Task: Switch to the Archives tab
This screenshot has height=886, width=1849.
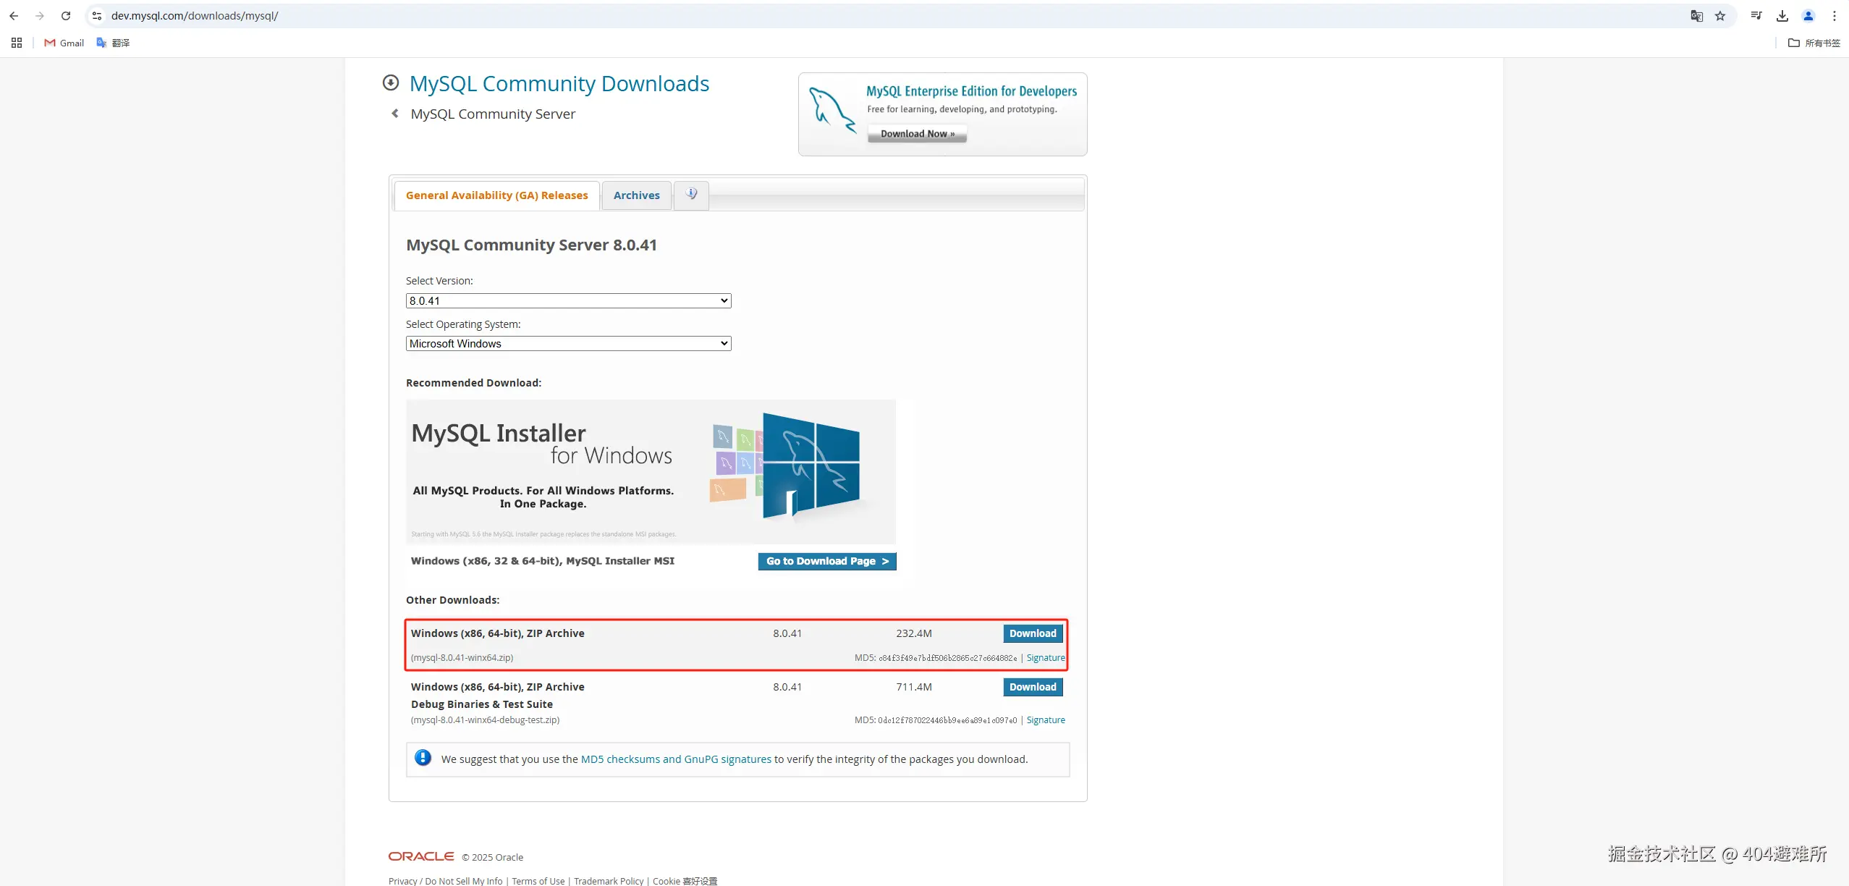Action: [x=636, y=195]
